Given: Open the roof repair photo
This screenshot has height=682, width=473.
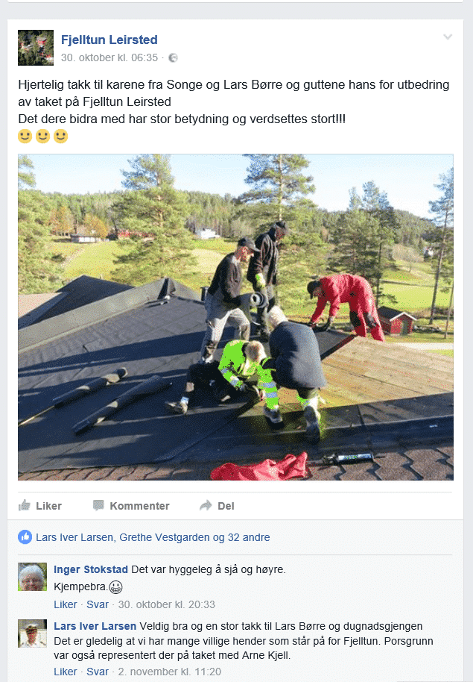Looking at the screenshot, I should pyautogui.click(x=235, y=317).
